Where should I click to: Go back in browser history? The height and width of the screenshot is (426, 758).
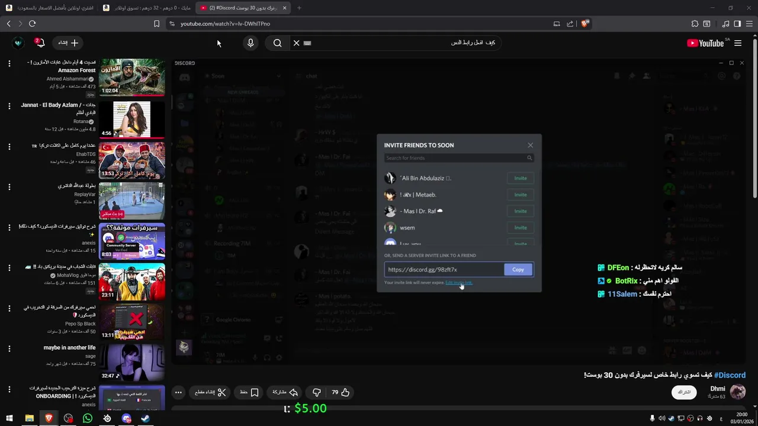click(8, 24)
